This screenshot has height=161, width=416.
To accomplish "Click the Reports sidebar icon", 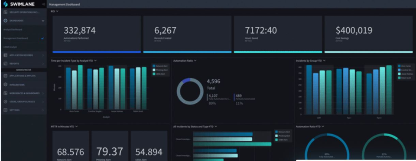I will pos(6,64).
